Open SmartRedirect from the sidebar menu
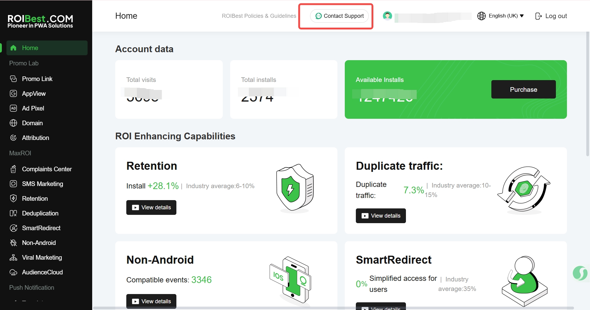590x310 pixels. click(41, 228)
